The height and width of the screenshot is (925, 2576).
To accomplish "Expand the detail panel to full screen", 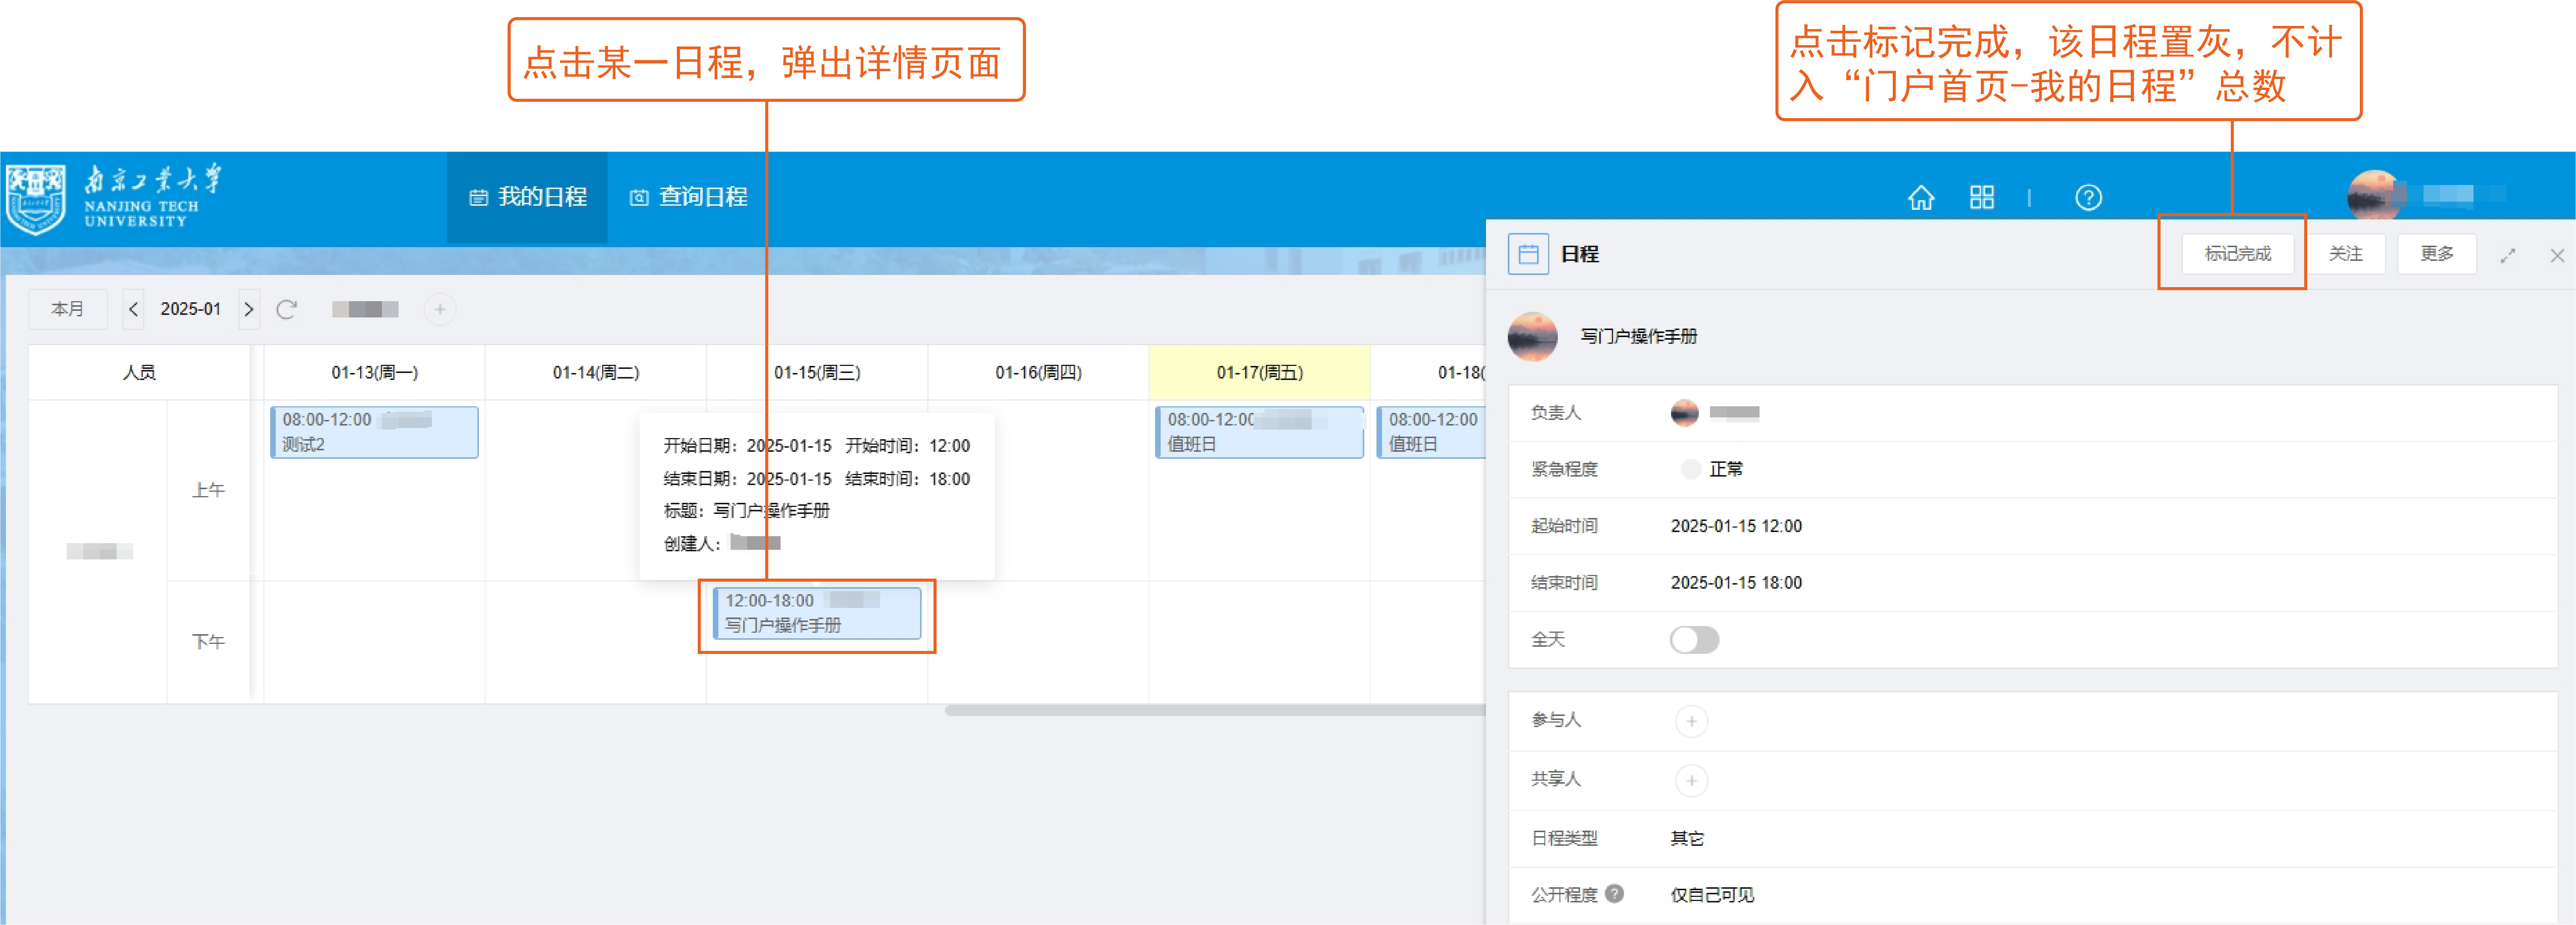I will (2507, 256).
